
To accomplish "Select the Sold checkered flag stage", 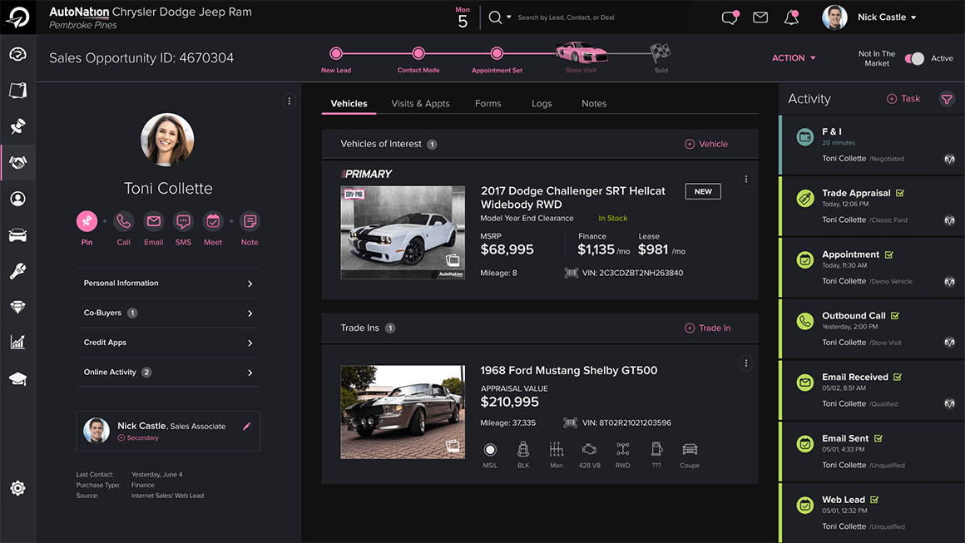I will click(x=661, y=53).
